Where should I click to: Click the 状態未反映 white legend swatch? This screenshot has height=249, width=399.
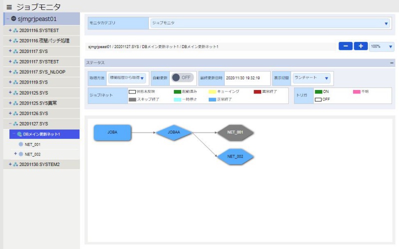coord(132,92)
